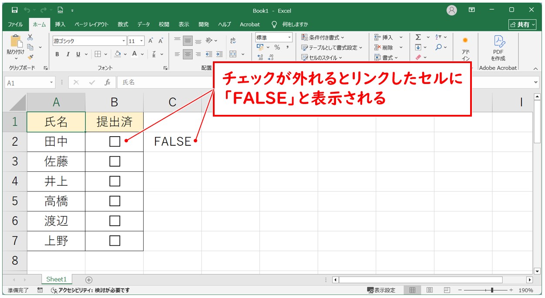
Task: Align cell text to the left
Action: point(177,54)
